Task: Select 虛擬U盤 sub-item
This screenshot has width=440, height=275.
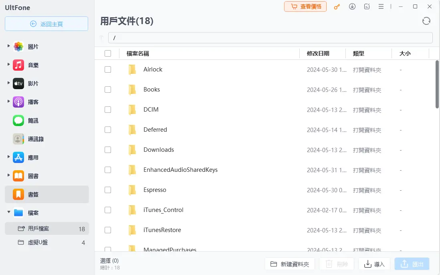Action: (47, 242)
